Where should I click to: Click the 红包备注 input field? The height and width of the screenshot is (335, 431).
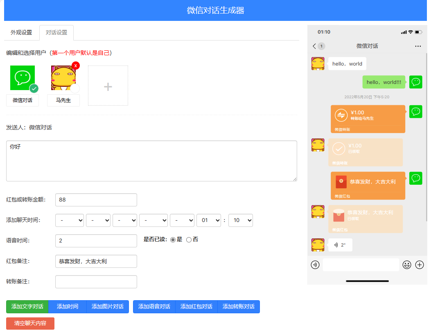96,261
